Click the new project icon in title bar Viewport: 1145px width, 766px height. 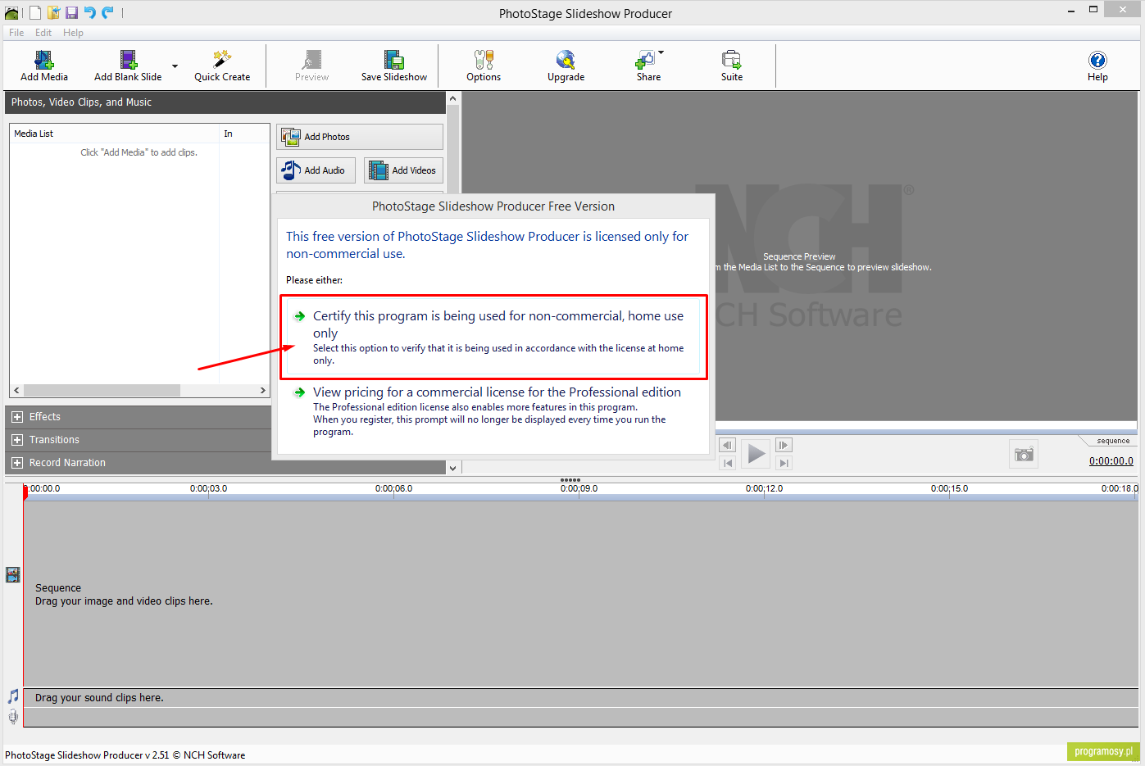(x=35, y=12)
